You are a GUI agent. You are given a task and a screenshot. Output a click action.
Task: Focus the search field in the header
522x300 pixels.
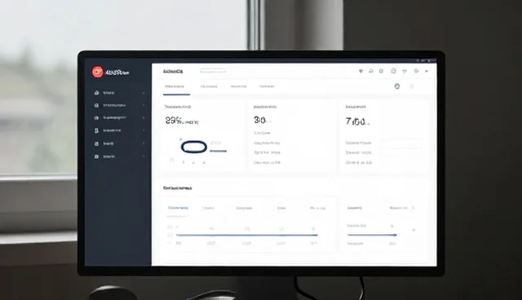tap(213, 71)
